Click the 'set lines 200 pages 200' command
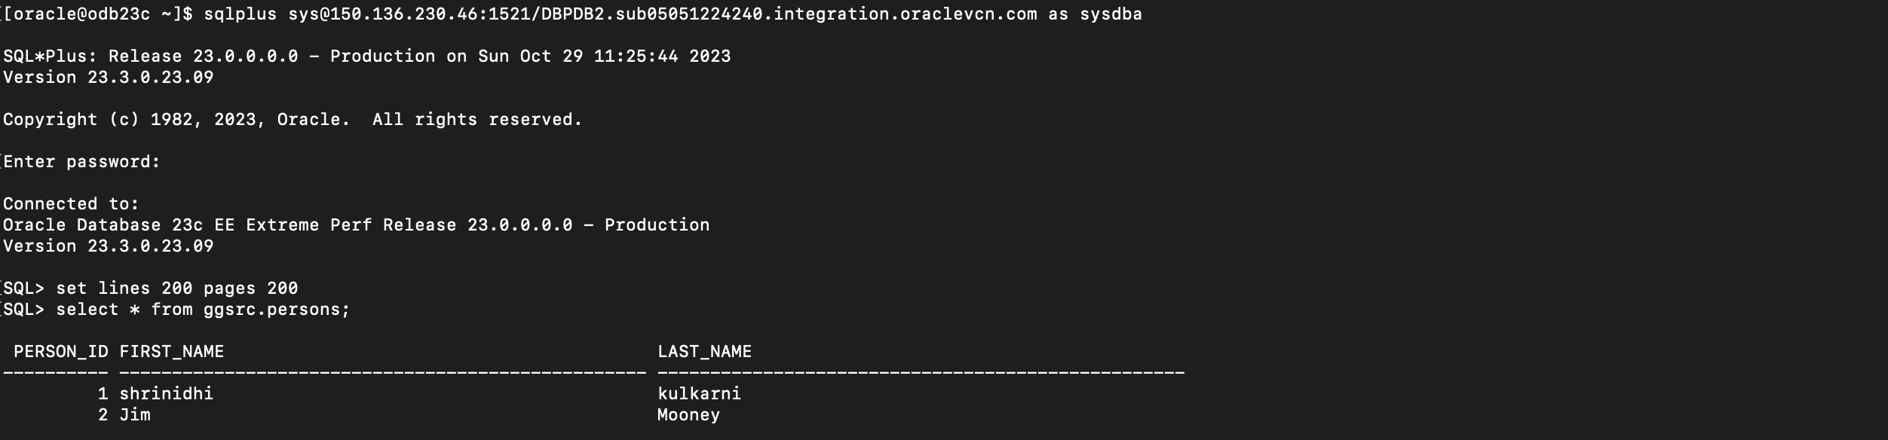Image resolution: width=1888 pixels, height=440 pixels. coord(176,289)
